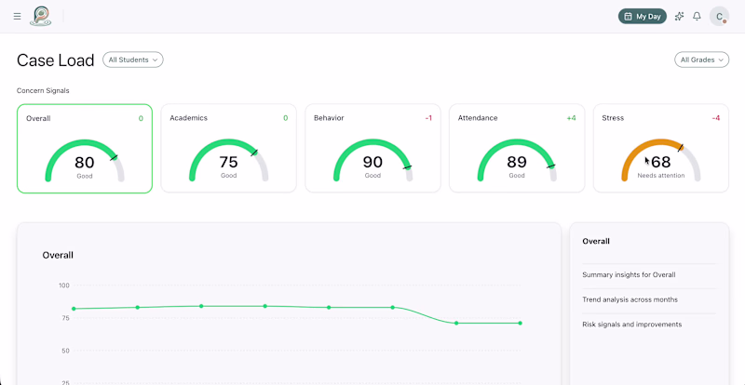Viewport: 745px width, 385px height.
Task: Click the calendar icon in My Day
Action: tap(628, 17)
